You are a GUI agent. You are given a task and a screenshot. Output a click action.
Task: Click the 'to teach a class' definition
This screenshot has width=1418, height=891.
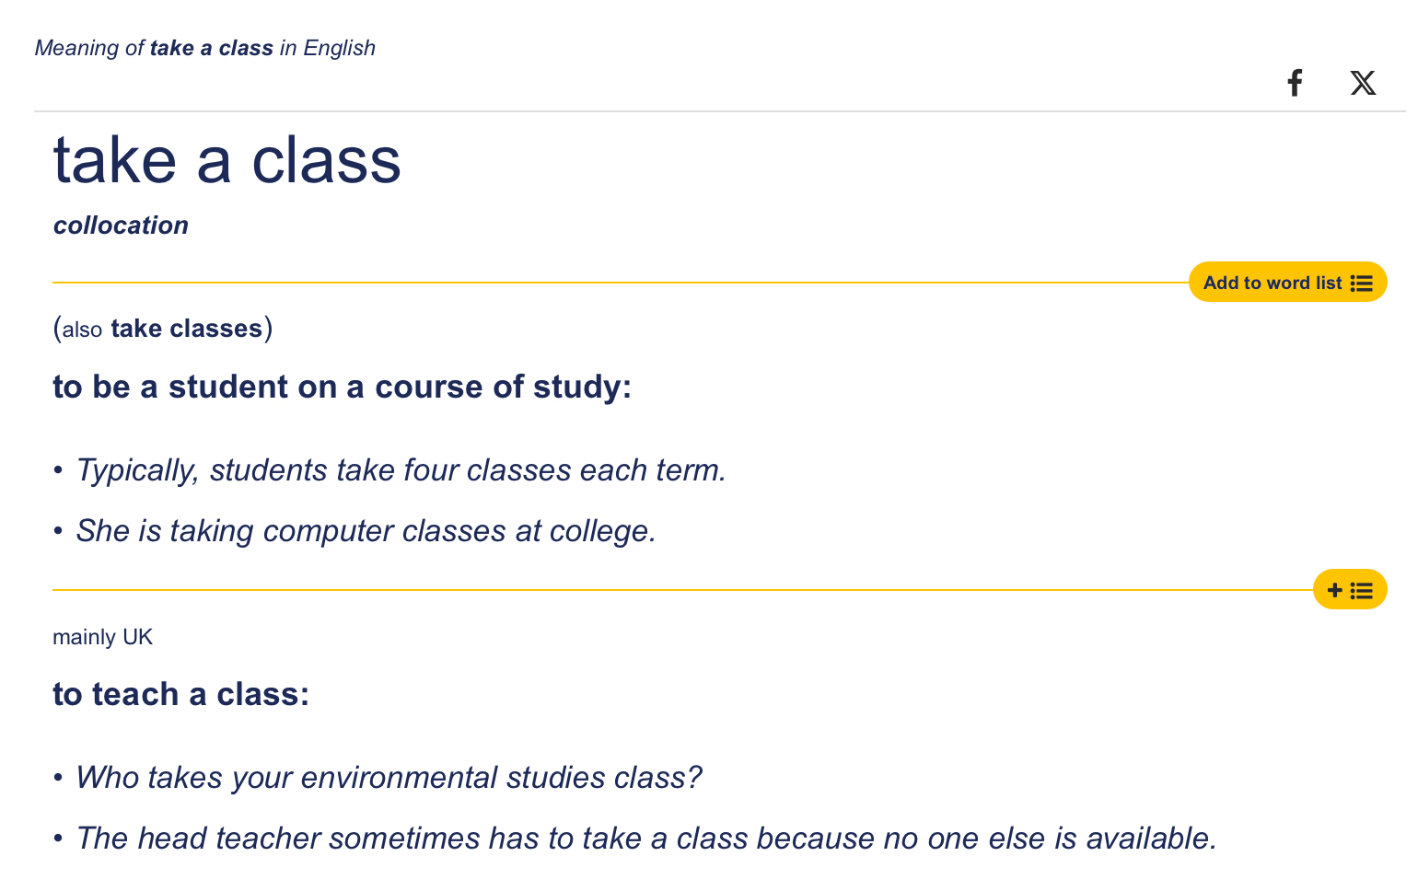tap(180, 694)
